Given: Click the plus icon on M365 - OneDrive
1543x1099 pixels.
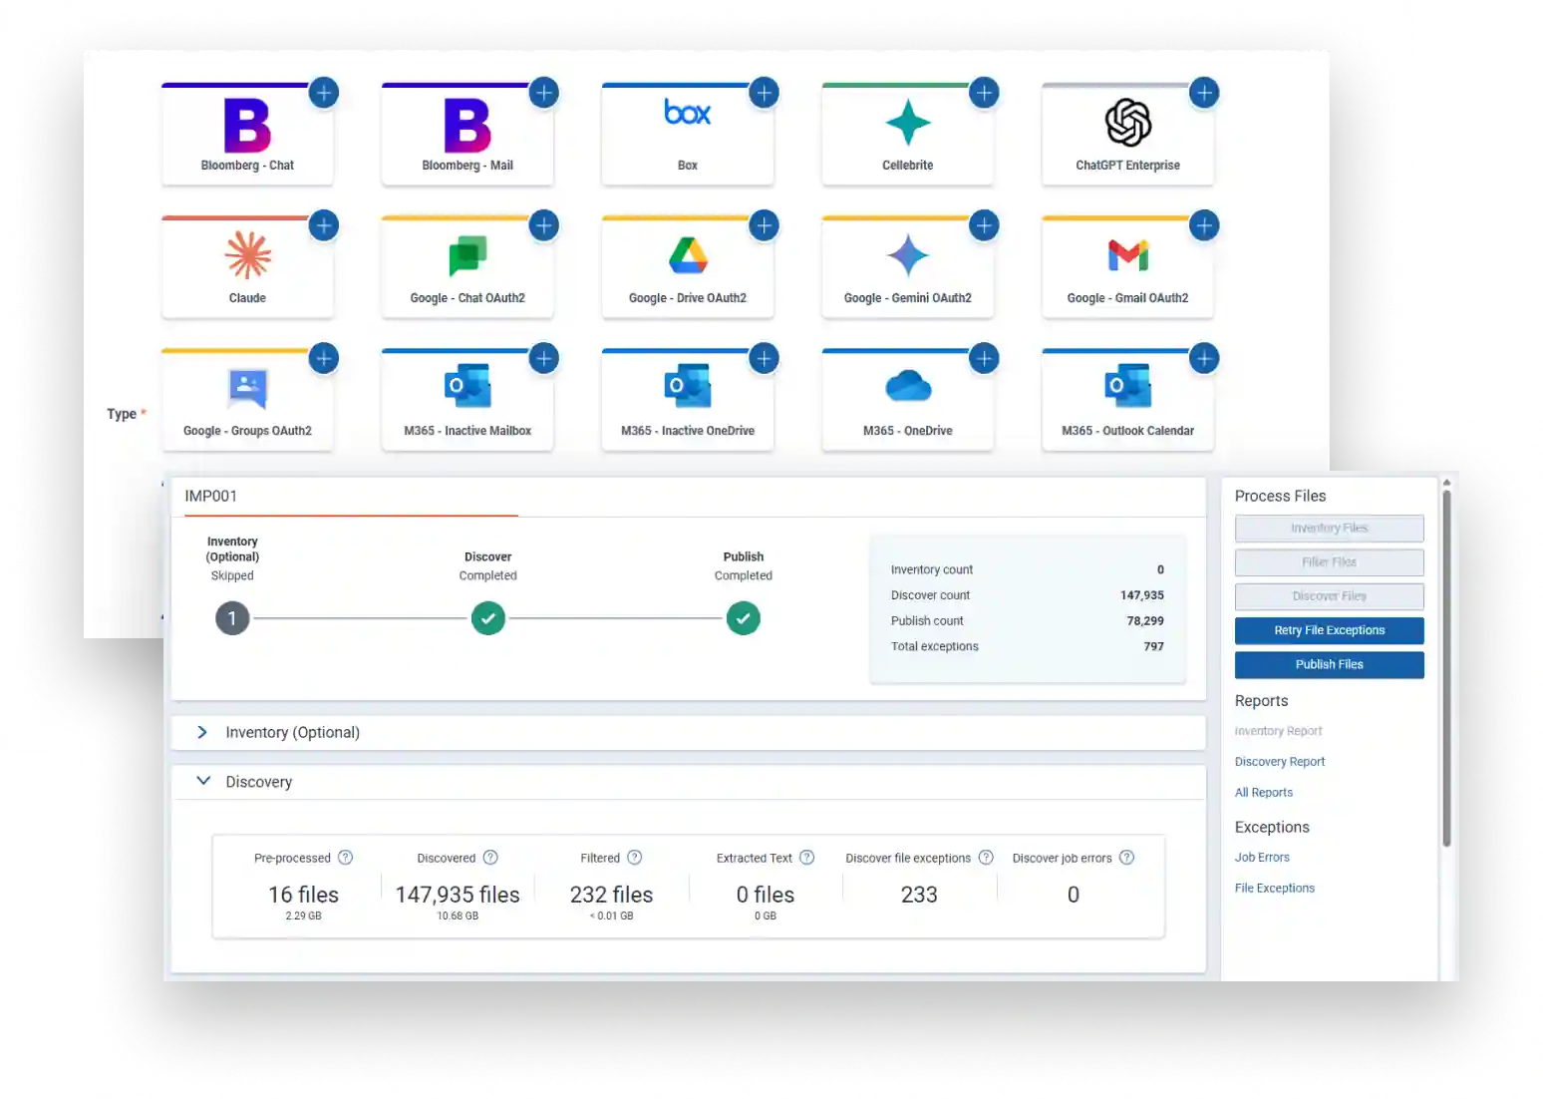Looking at the screenshot, I should (x=985, y=358).
